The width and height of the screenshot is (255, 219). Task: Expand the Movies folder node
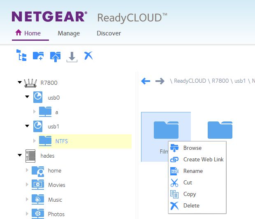coord(27,184)
